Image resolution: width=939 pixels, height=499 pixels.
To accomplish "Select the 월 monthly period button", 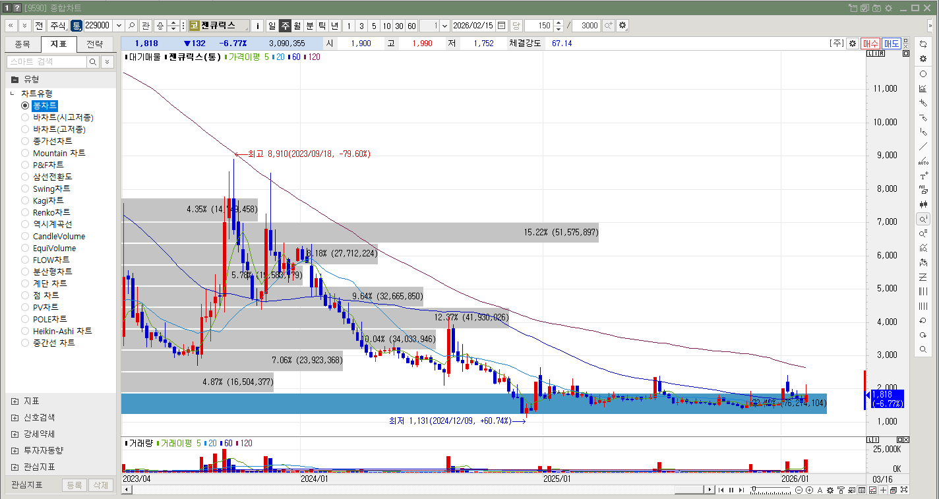I will pyautogui.click(x=297, y=26).
